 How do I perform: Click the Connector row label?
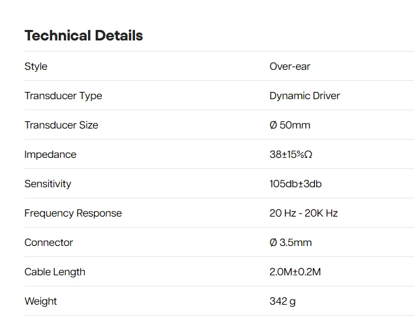click(49, 243)
